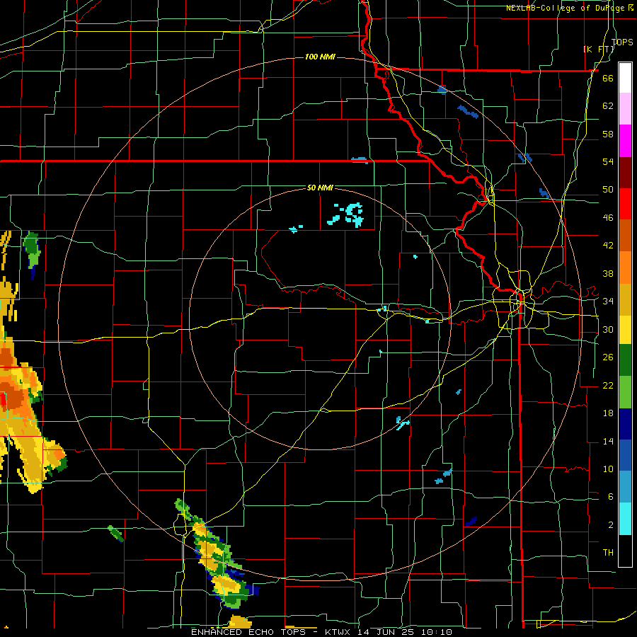Click the 46 legend value
Viewport: 637px width, 637px height.
pos(608,218)
